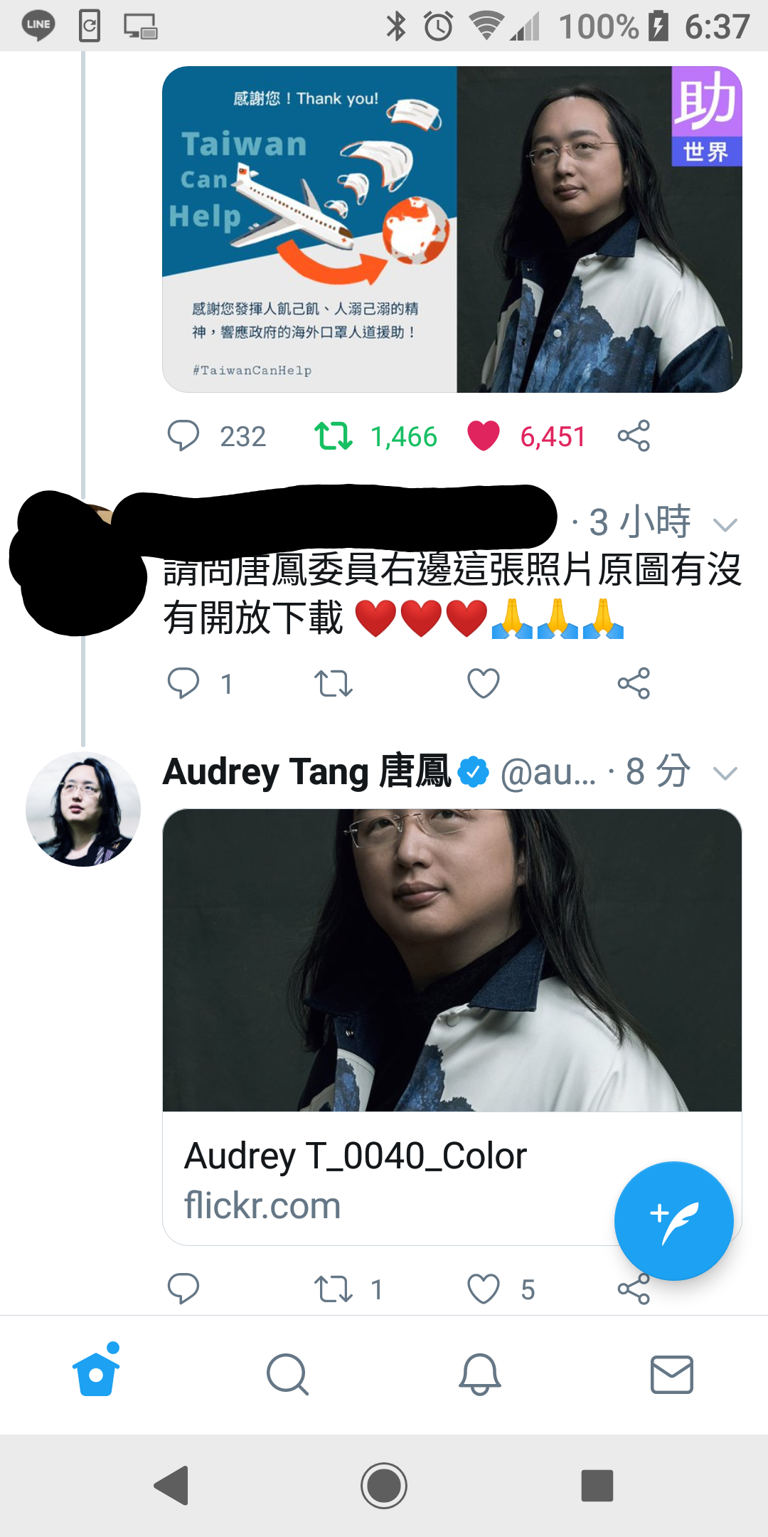Share the Taiwan Can Help tweet

(634, 435)
